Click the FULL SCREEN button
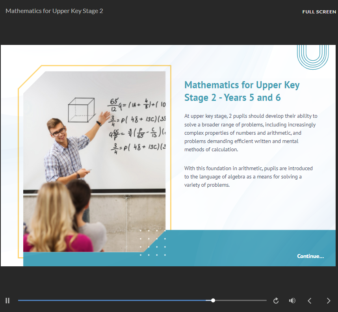 (319, 12)
